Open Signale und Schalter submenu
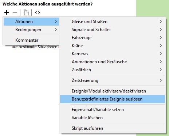Viewport: 169px width, 136px height. [x=113, y=30]
